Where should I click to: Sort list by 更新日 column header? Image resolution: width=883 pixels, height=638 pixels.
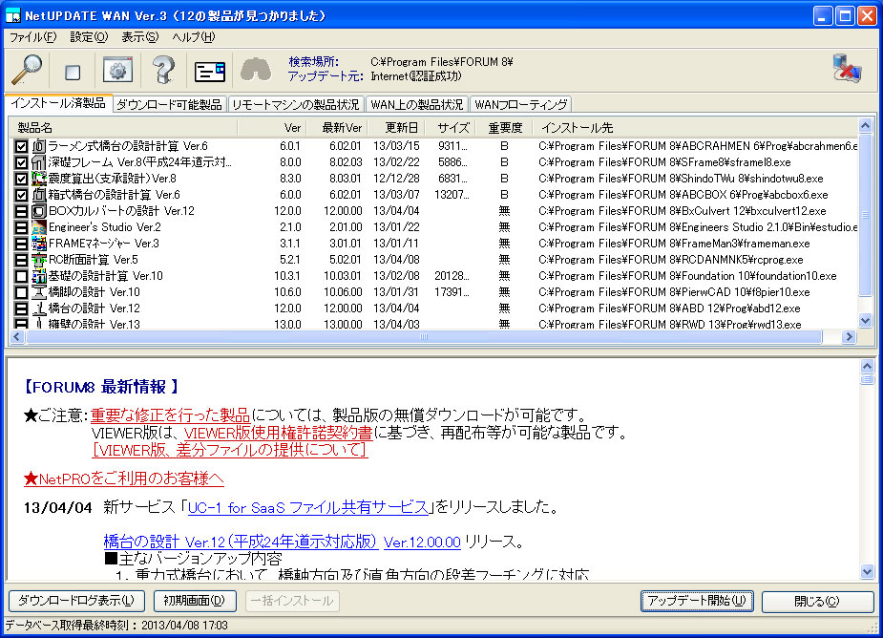(396, 128)
